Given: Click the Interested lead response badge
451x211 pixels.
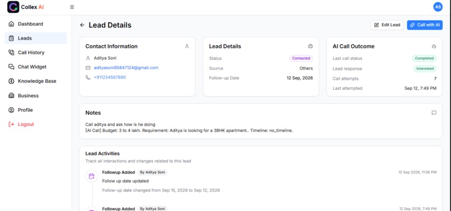Looking at the screenshot, I should (x=425, y=69).
